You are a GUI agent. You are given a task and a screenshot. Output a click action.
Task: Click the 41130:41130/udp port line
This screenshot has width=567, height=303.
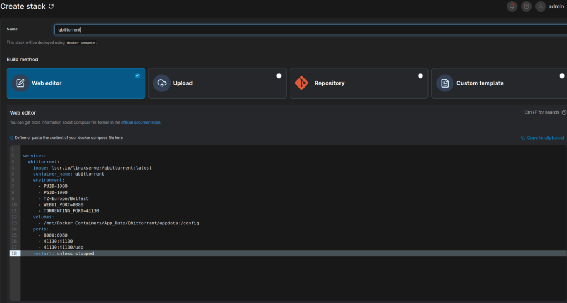[x=61, y=247]
